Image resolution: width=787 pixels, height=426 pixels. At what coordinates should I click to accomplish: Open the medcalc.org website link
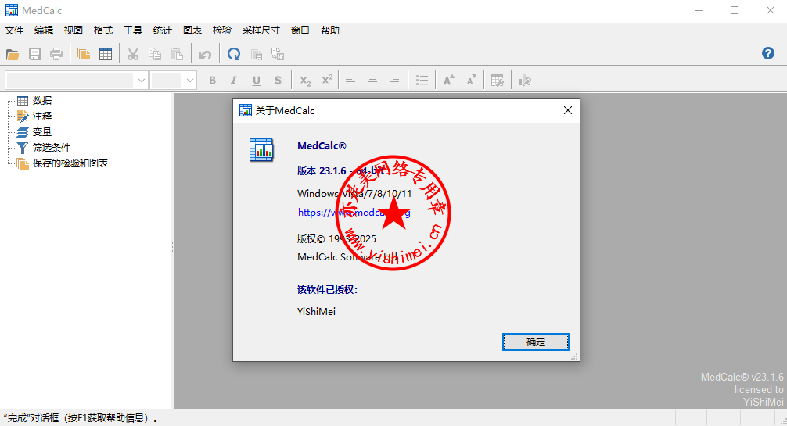(x=354, y=213)
